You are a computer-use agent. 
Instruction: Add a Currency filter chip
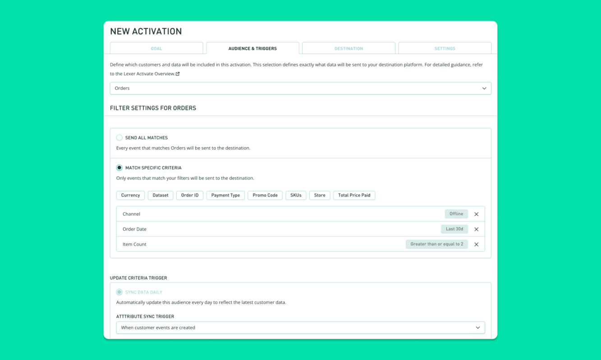pyautogui.click(x=130, y=195)
